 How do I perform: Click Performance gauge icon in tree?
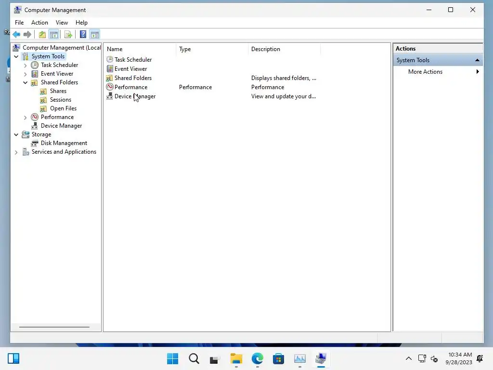[x=35, y=117]
